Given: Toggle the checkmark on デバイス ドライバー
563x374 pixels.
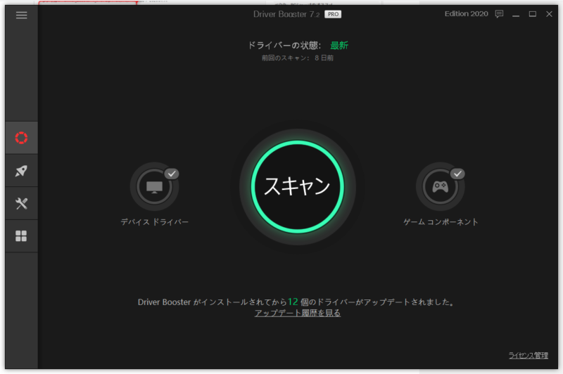Looking at the screenshot, I should pyautogui.click(x=172, y=174).
